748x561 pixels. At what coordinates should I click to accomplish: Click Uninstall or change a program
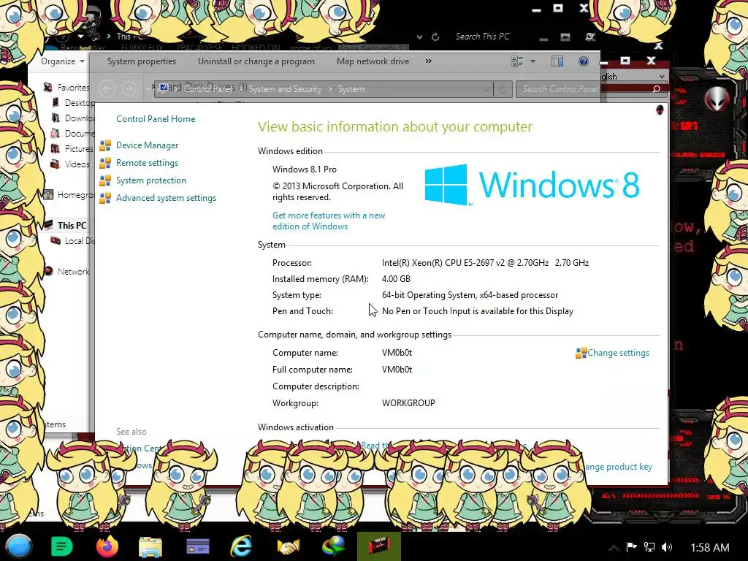click(x=256, y=61)
